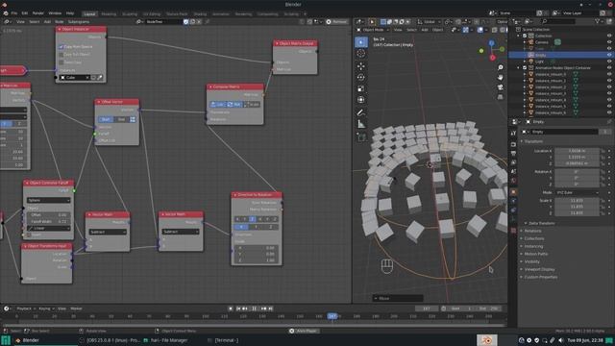Select the Select Box tool in viewport
This screenshot has width=615, height=346.
pyautogui.click(x=361, y=41)
